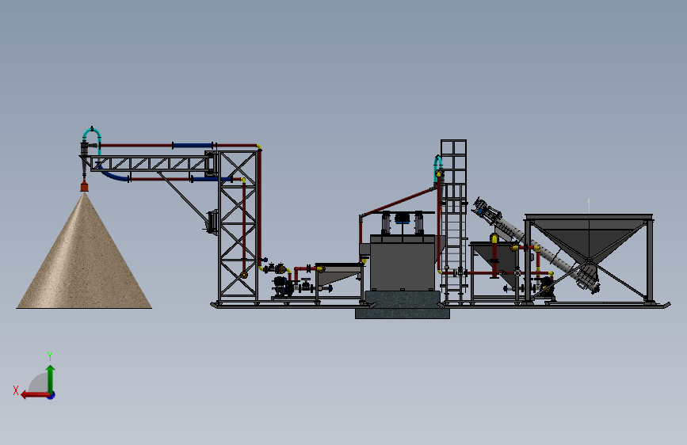Select the ladder access tower

point(453,220)
